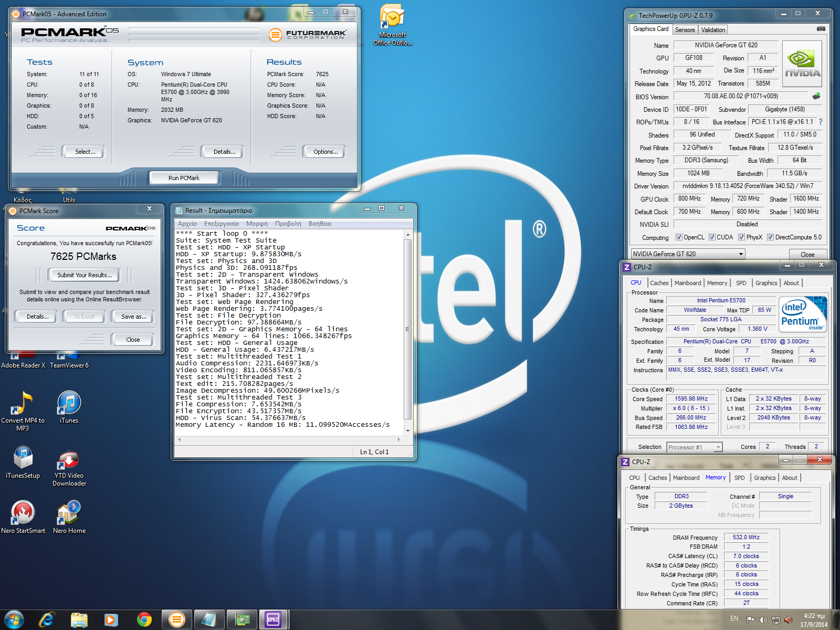Toggle the DirectCompute 5.0 checkbox
Screen dimensions: 840x630
point(770,237)
